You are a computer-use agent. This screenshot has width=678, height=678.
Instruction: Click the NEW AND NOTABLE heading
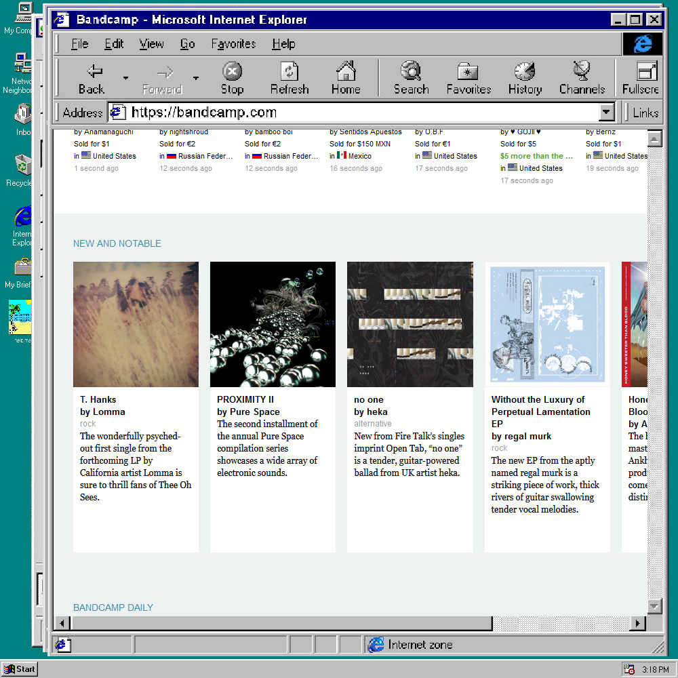(x=117, y=243)
